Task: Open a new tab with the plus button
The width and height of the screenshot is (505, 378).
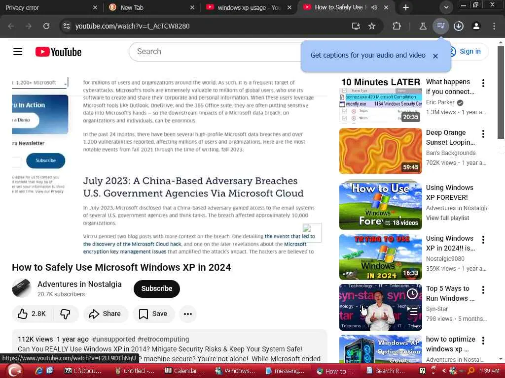Action: tap(406, 7)
